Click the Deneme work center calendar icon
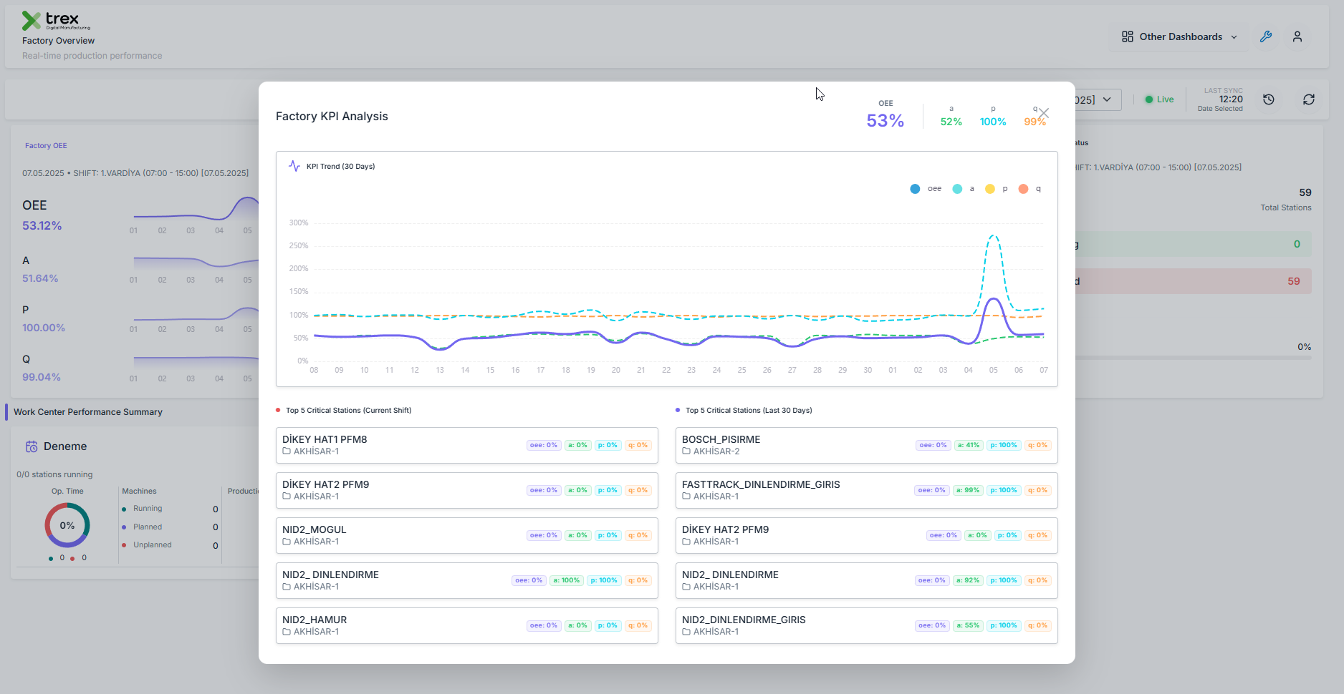This screenshot has height=694, width=1344. click(32, 446)
